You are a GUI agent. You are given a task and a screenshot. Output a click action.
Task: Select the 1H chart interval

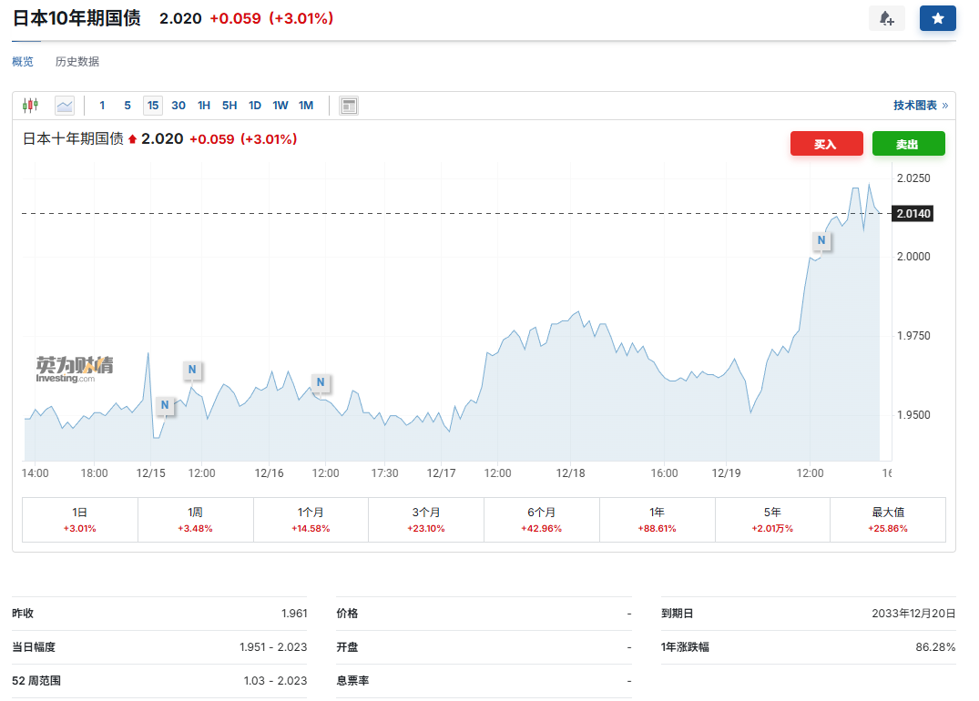click(x=204, y=106)
